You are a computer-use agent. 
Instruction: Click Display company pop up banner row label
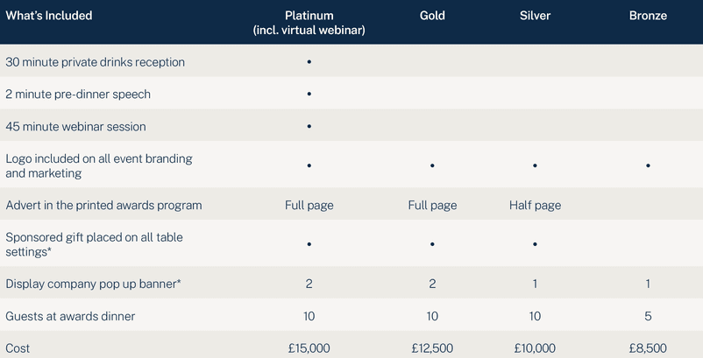tap(93, 284)
